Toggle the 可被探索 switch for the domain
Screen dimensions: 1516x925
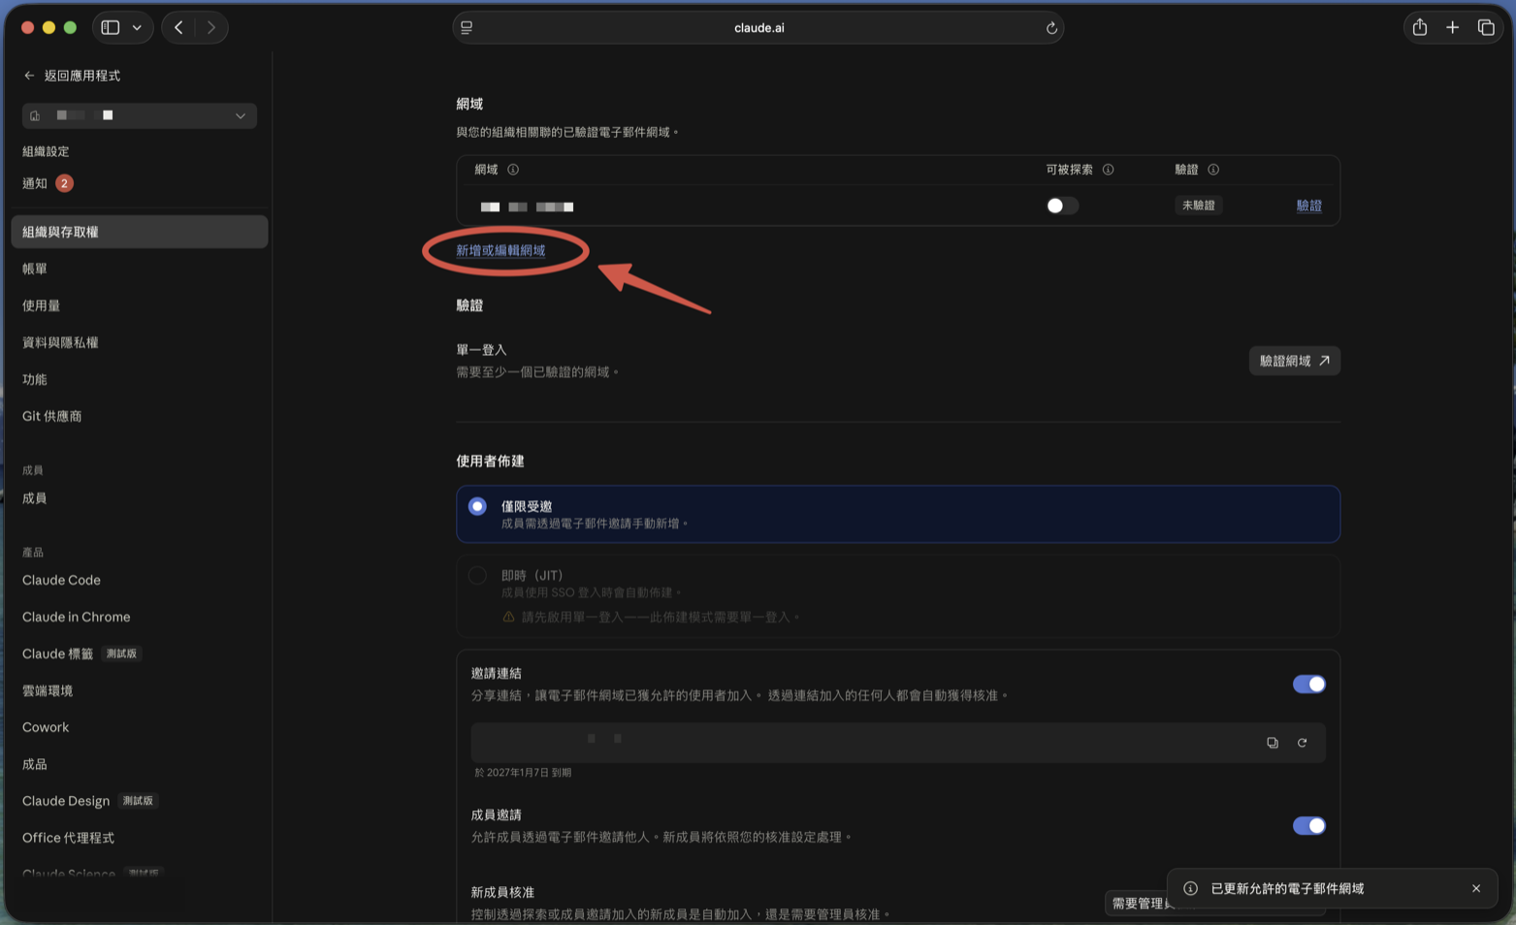point(1062,206)
